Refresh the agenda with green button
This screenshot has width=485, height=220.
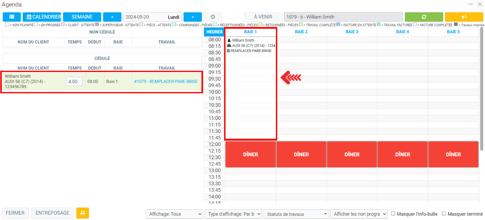coord(424,17)
